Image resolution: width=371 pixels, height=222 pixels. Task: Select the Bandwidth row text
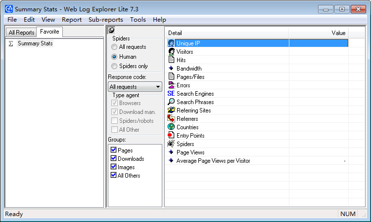tap(189, 69)
